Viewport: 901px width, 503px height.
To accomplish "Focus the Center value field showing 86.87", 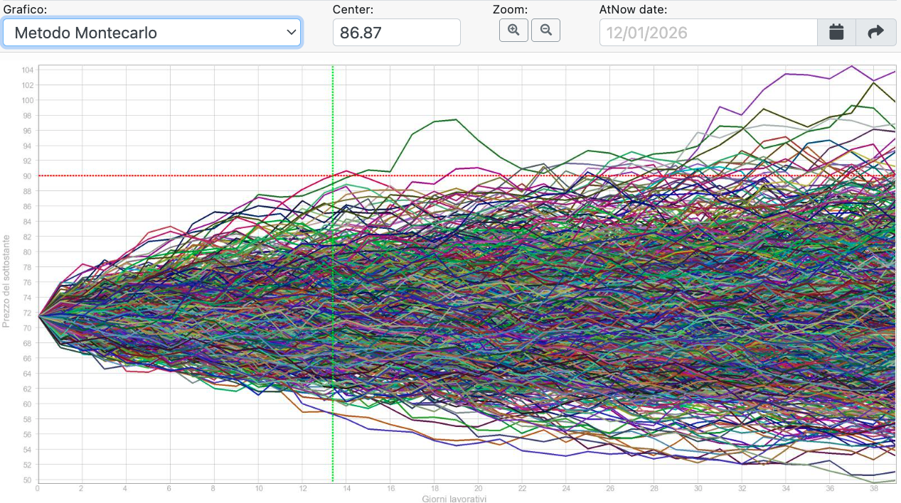I will point(396,33).
